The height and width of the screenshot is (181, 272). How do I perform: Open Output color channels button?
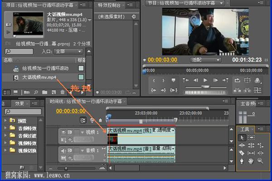(x=257, y=80)
